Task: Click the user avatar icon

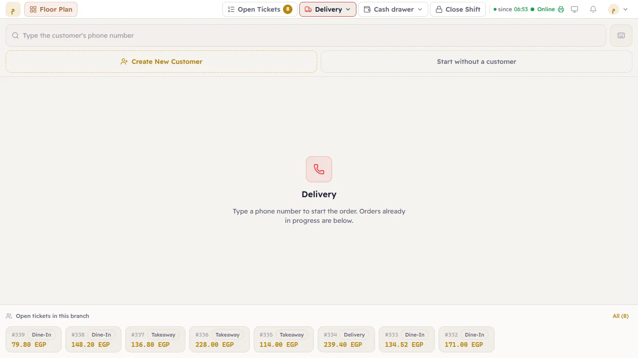Action: coord(614,9)
